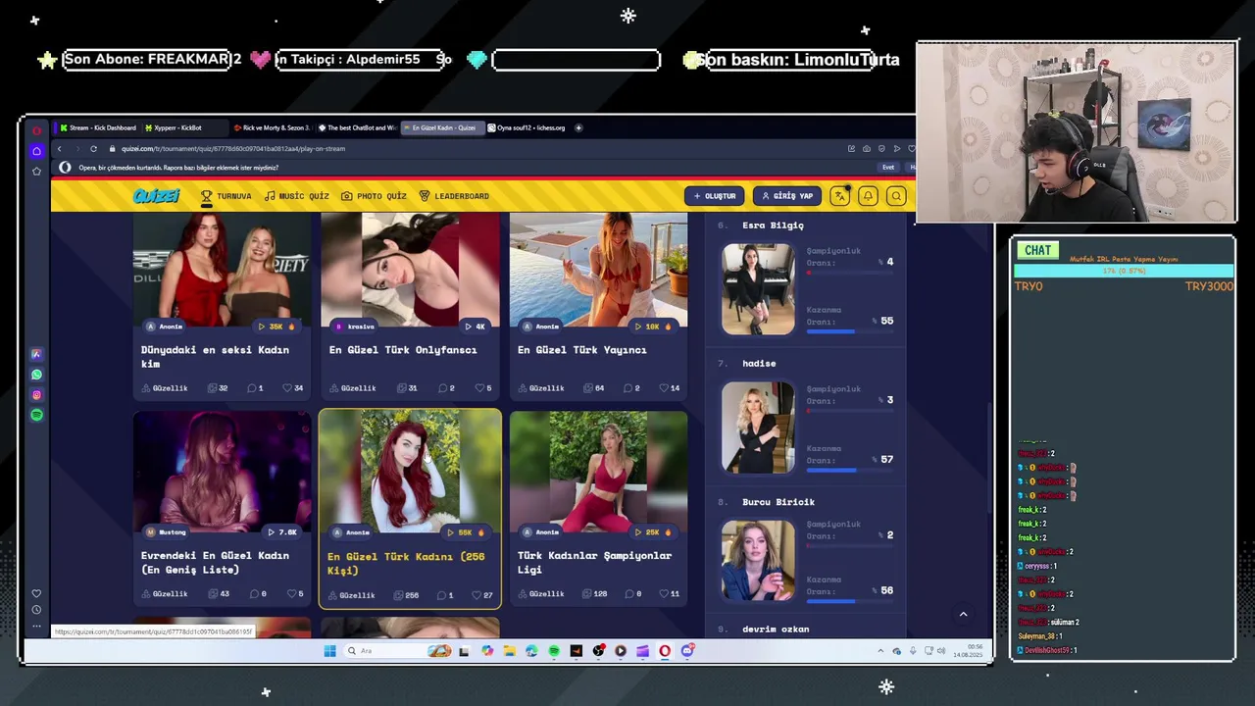
Task: Switch to The best ChatBot tab
Action: [357, 127]
